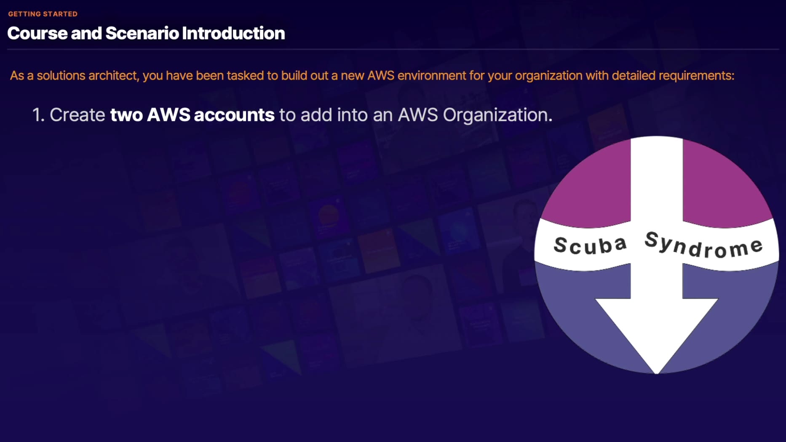This screenshot has width=786, height=442.
Task: Click the word Create in step one
Action: [77, 115]
